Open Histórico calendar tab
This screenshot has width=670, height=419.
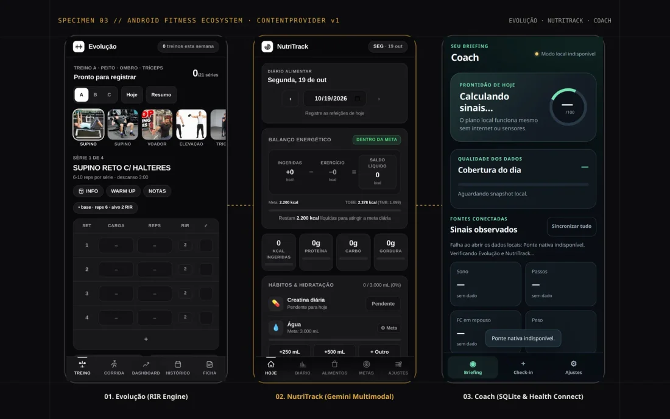pos(178,368)
